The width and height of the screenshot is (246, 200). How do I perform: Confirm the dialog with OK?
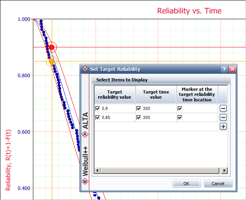click(186, 184)
